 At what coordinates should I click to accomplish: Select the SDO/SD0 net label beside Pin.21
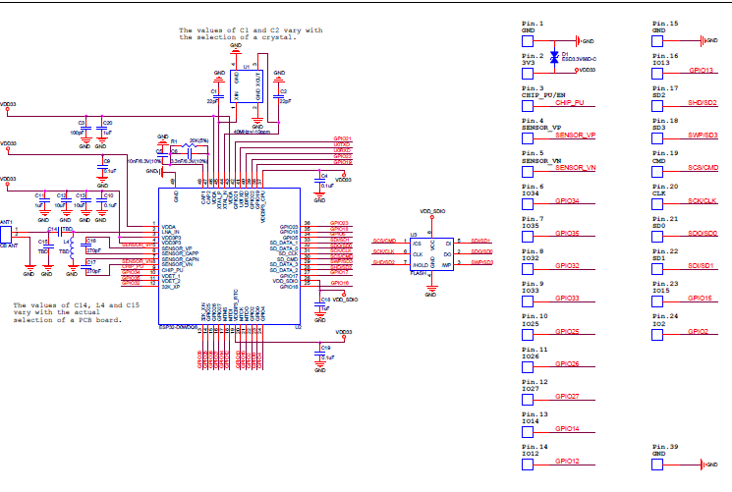click(703, 233)
